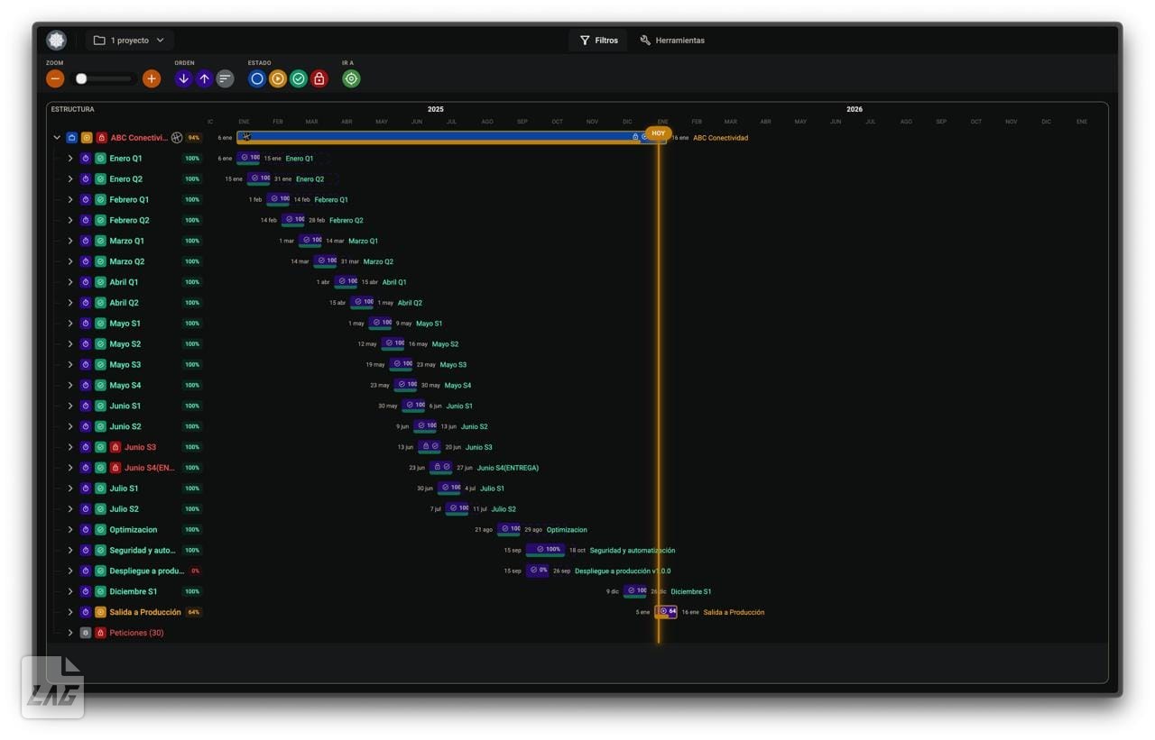The image size is (1155, 740).
Task: Open the Filtros tab
Action: (x=599, y=40)
